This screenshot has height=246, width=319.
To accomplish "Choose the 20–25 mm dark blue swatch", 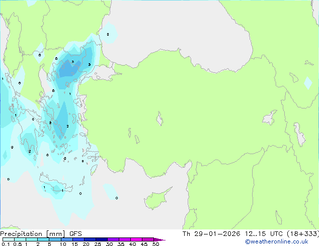I will click(90, 239).
